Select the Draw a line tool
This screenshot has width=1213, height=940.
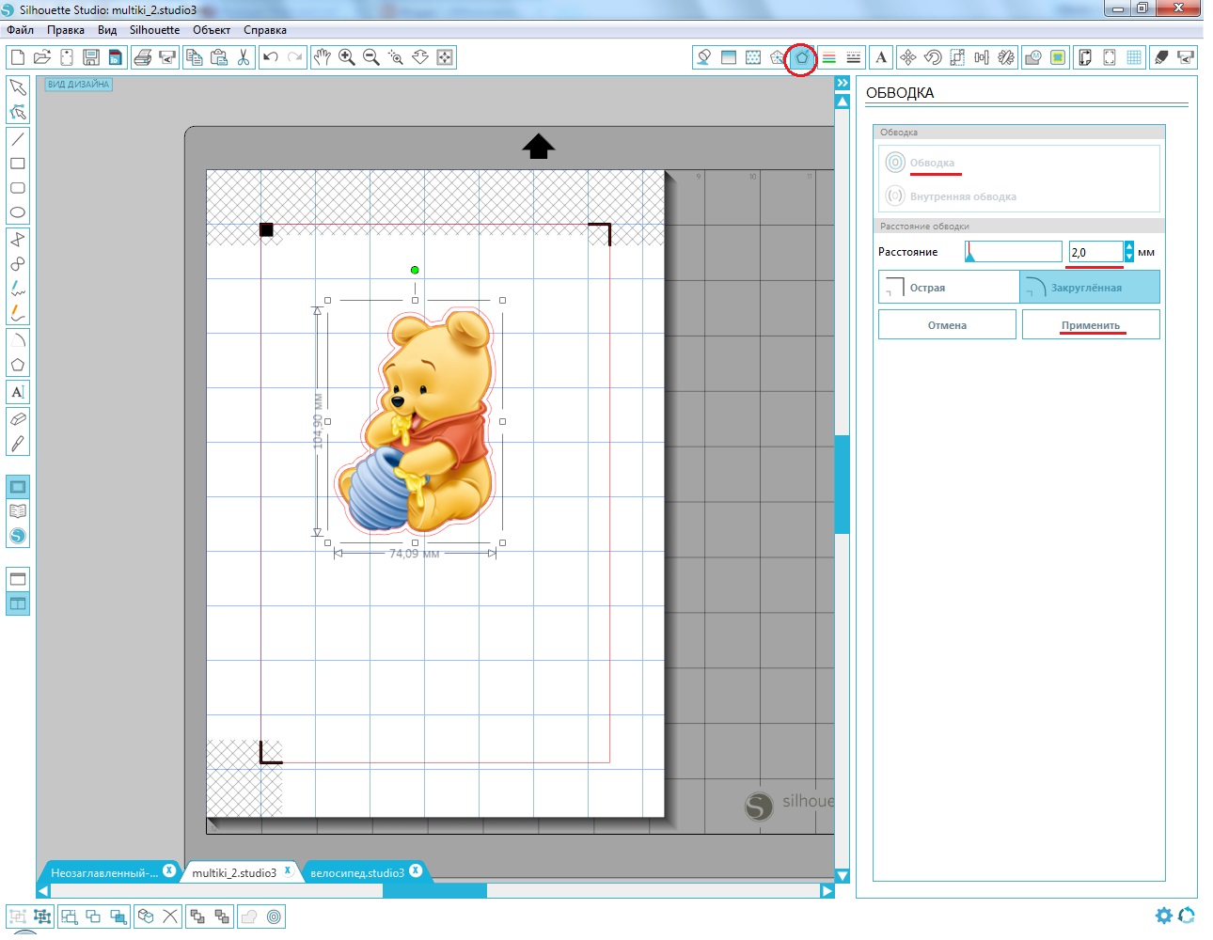(x=17, y=139)
